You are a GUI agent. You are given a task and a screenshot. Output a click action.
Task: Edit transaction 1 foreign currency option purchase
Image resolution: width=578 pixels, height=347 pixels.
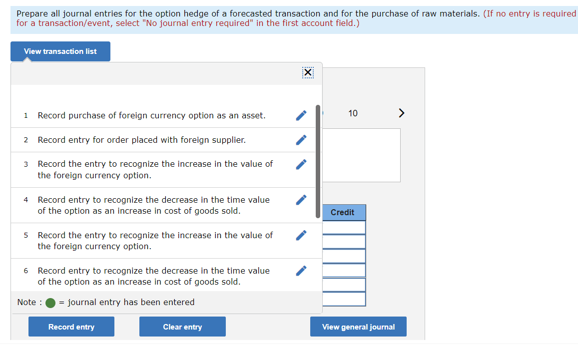click(301, 115)
